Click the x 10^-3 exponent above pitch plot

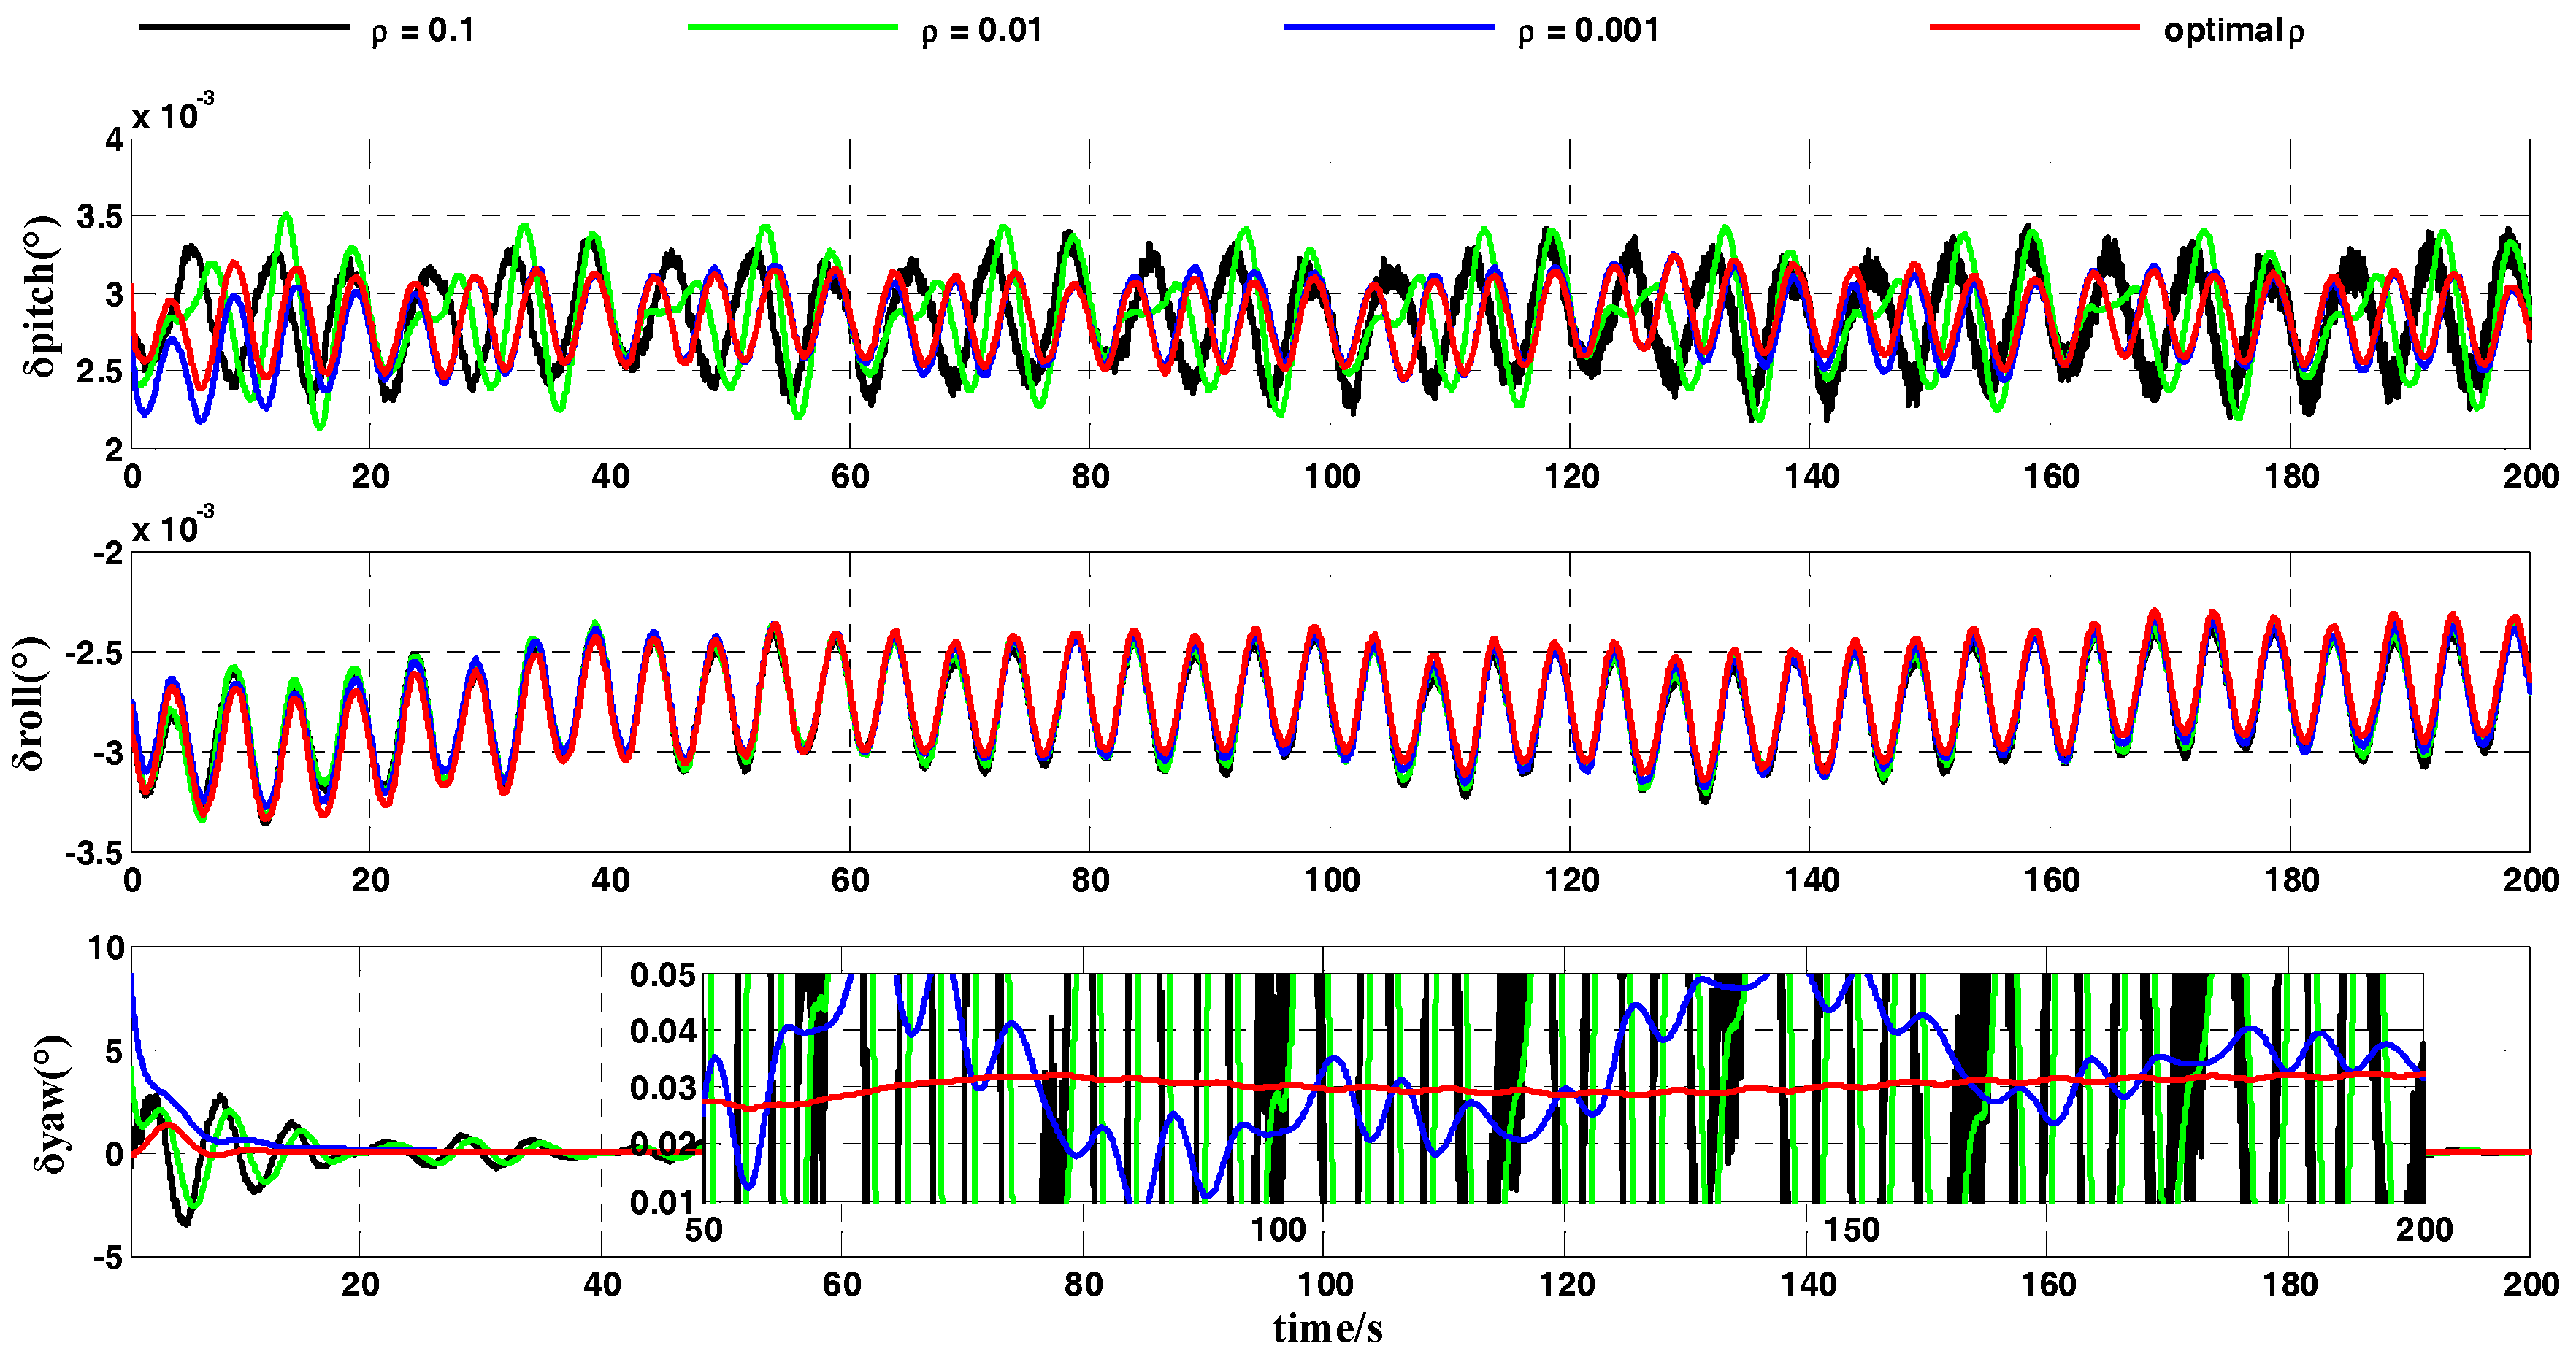(172, 112)
